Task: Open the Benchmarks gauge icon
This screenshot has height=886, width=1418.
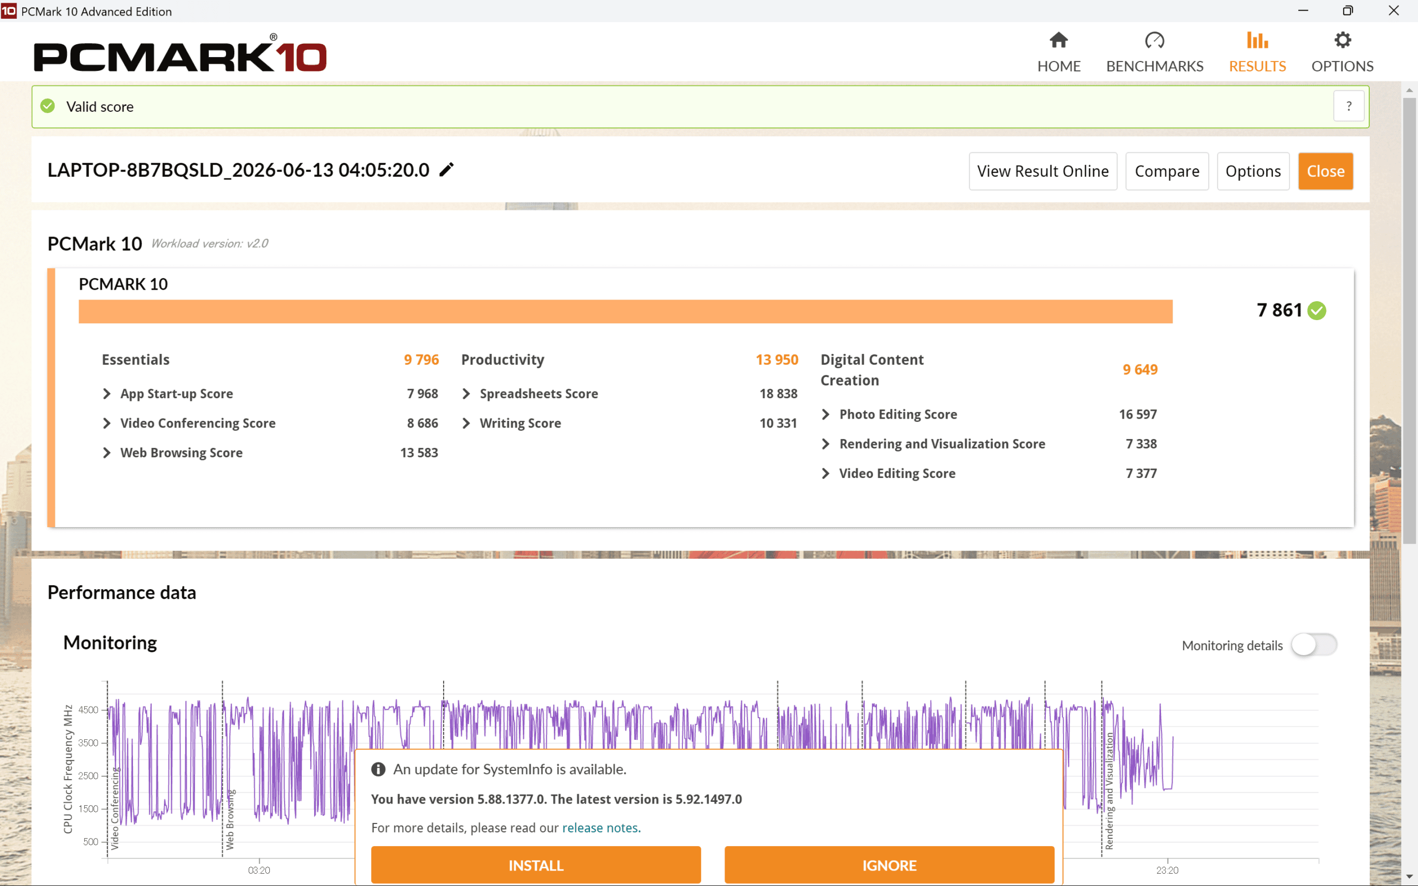Action: click(x=1154, y=40)
